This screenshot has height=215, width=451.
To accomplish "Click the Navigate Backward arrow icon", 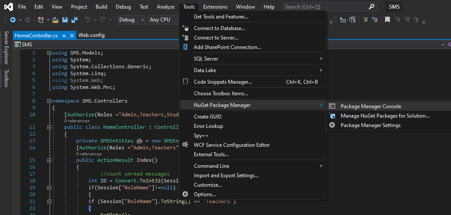I will click(12, 20).
